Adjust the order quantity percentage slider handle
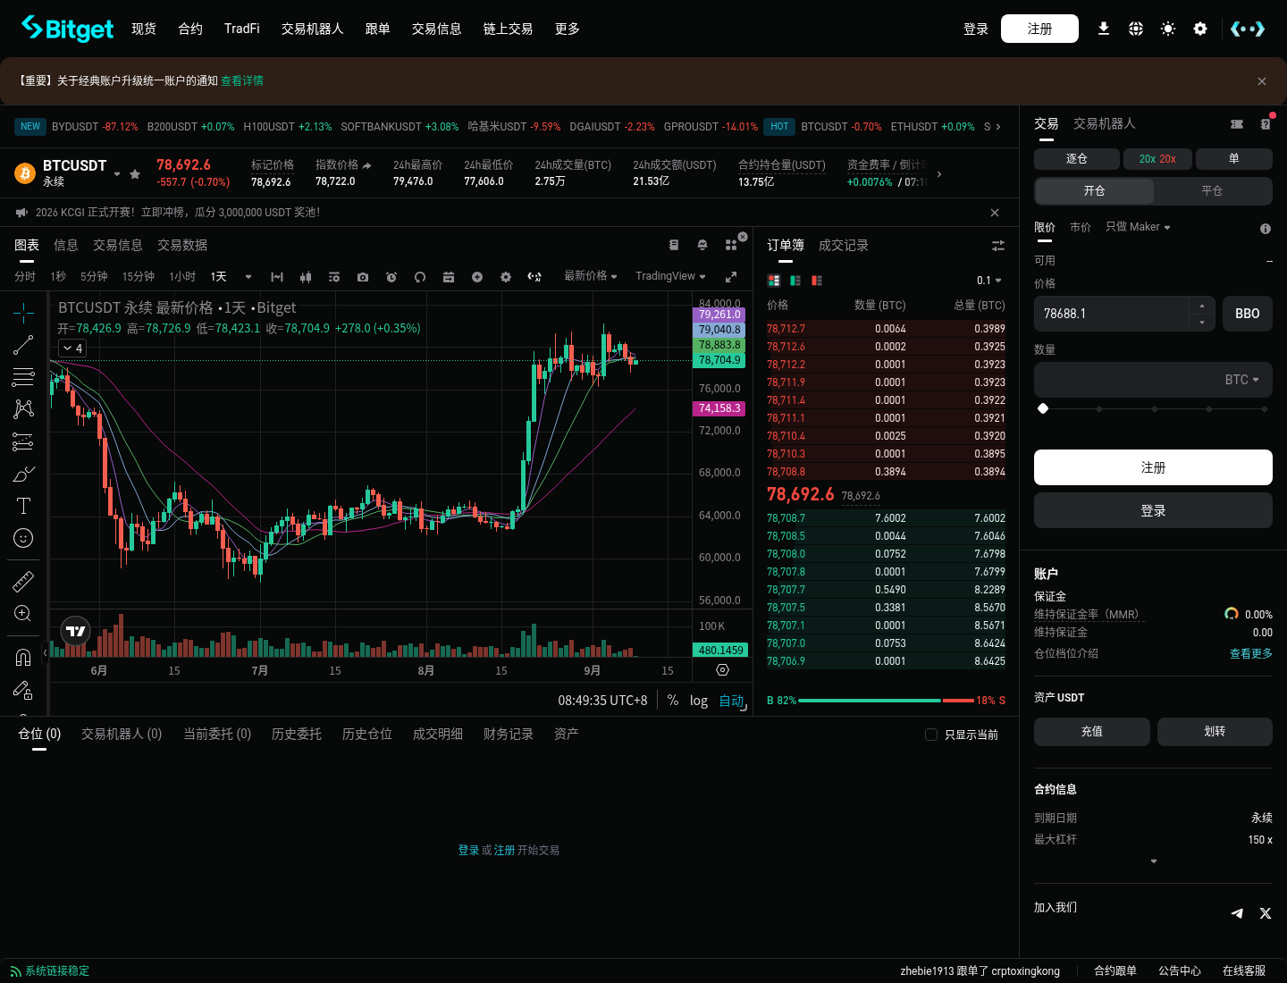 pyautogui.click(x=1043, y=408)
